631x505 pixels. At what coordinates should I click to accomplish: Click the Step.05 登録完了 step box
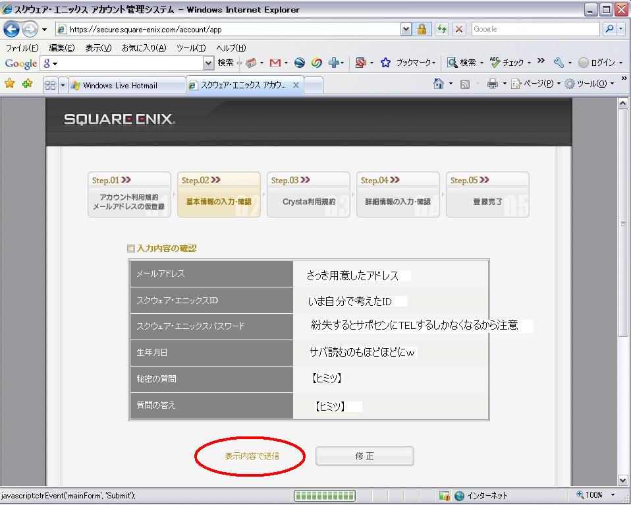(487, 194)
